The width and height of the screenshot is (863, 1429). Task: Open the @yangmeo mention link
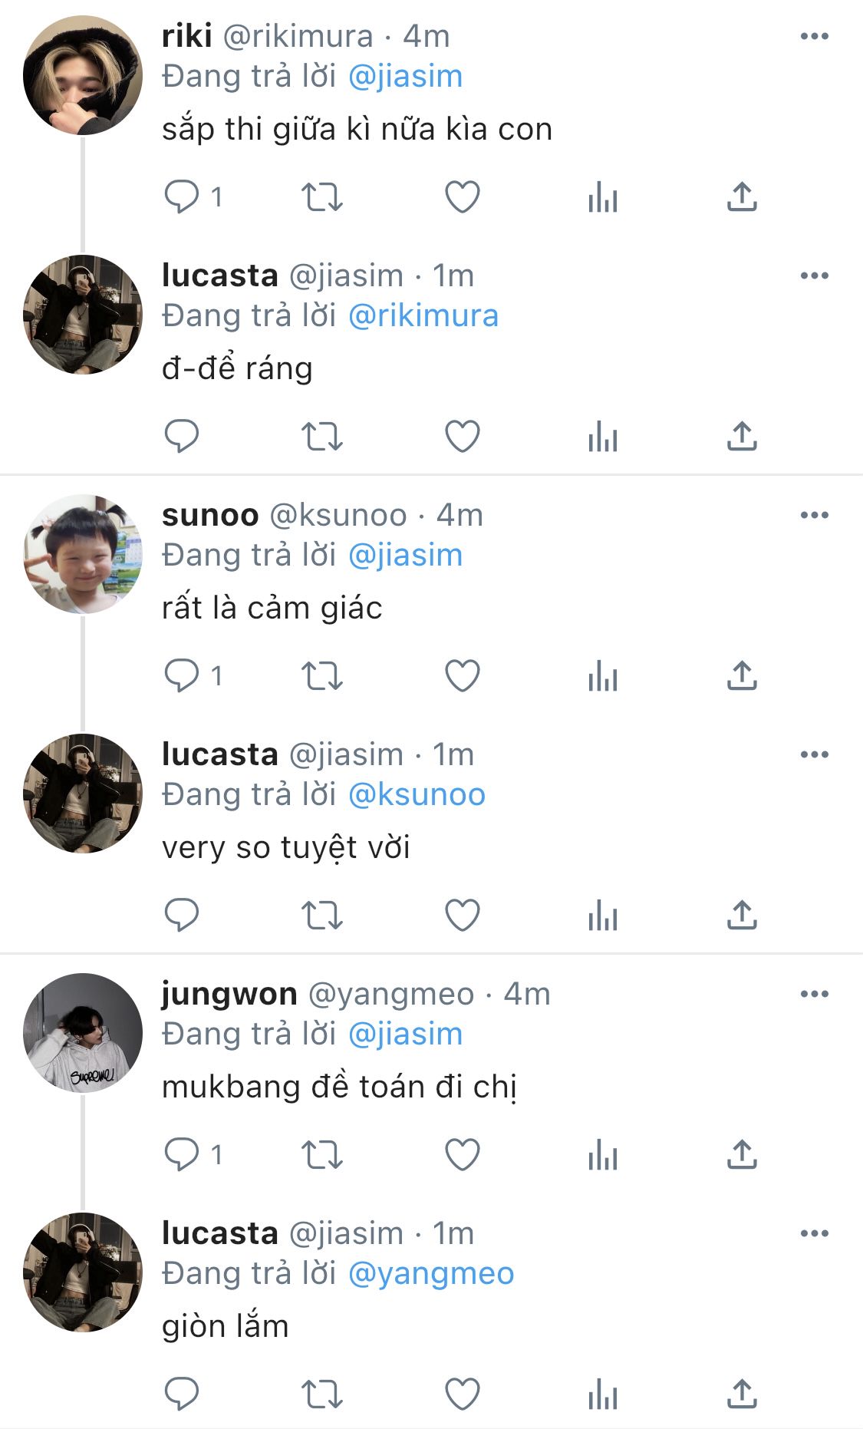[431, 1274]
